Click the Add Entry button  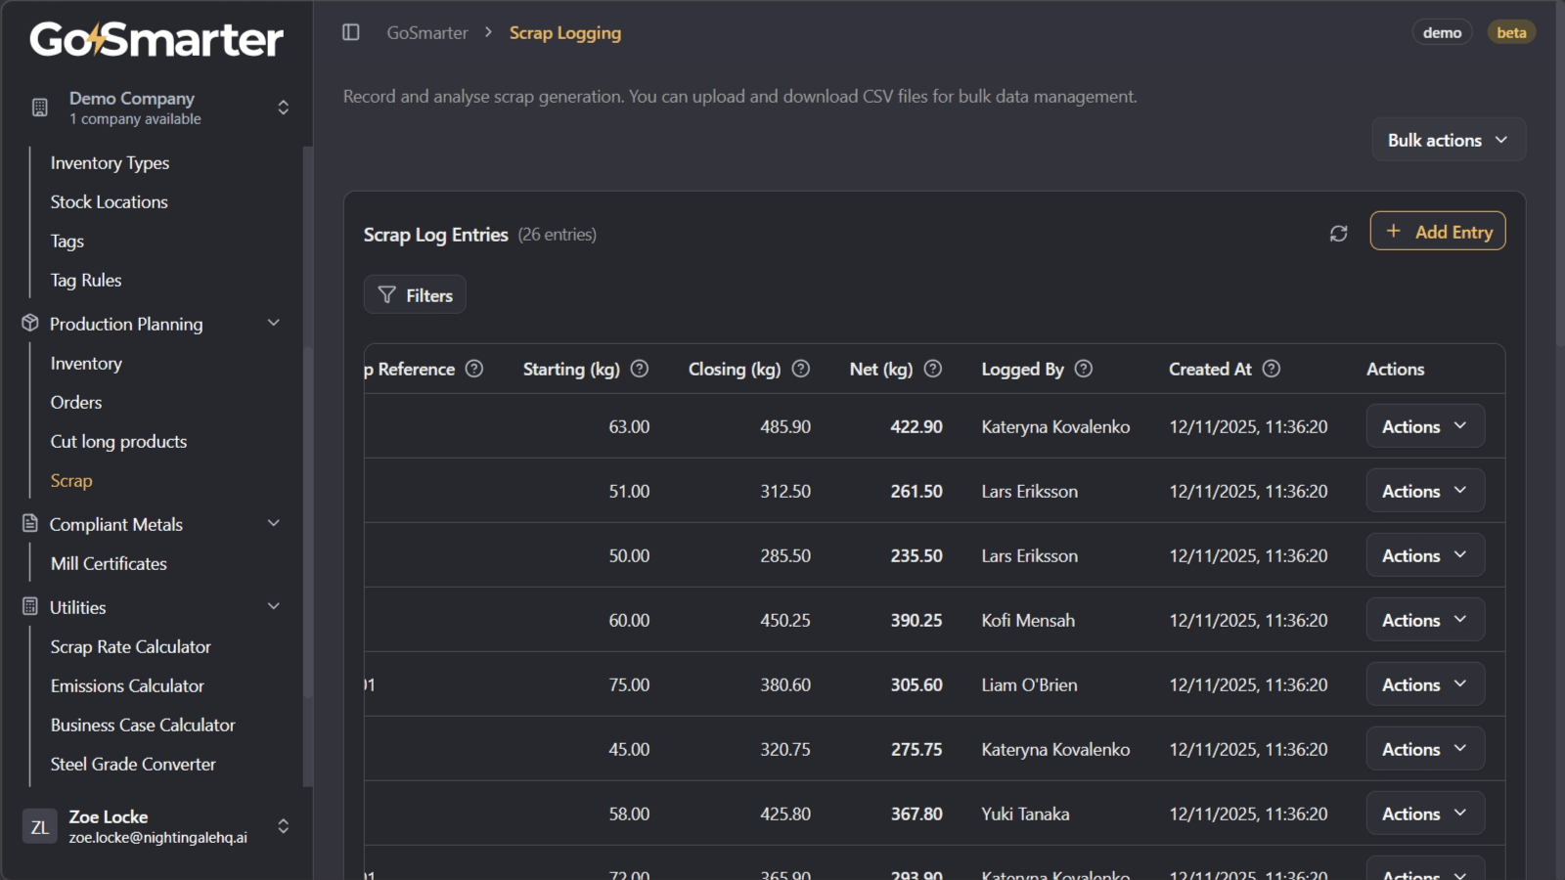pos(1438,231)
